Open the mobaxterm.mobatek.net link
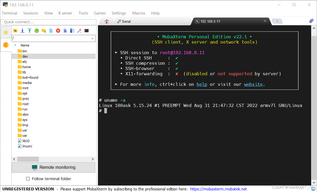Viewport: 317px width, 192px height. point(219,189)
